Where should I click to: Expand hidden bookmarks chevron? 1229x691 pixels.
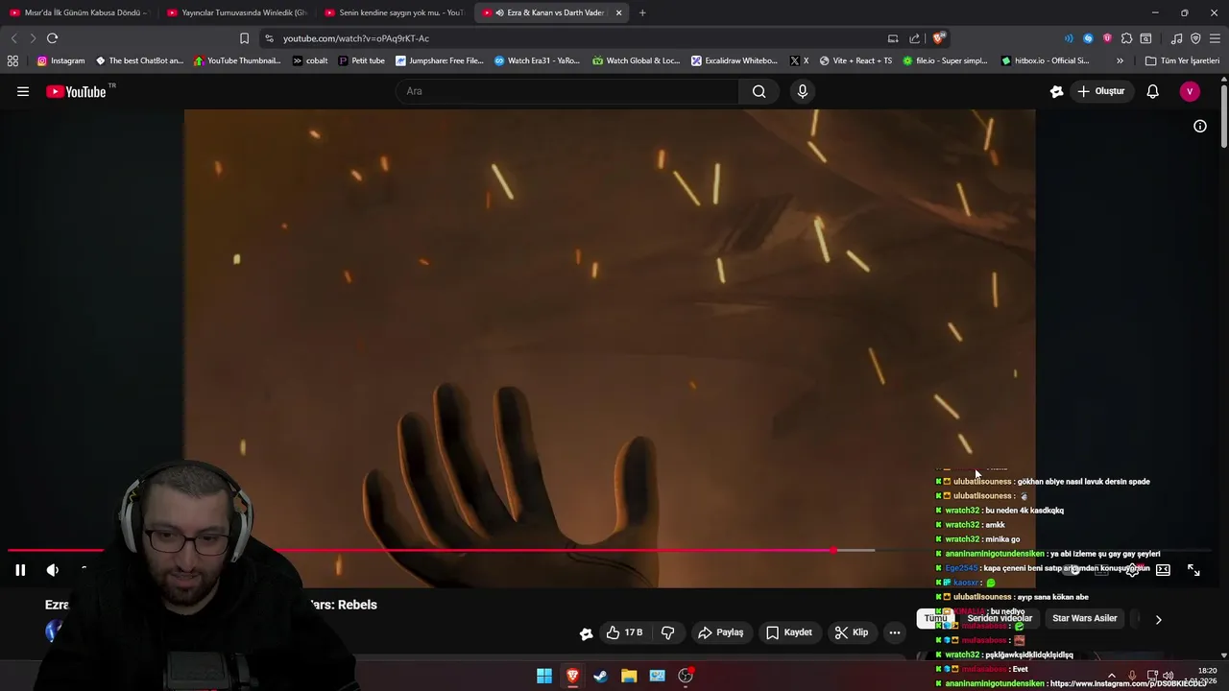1120,60
